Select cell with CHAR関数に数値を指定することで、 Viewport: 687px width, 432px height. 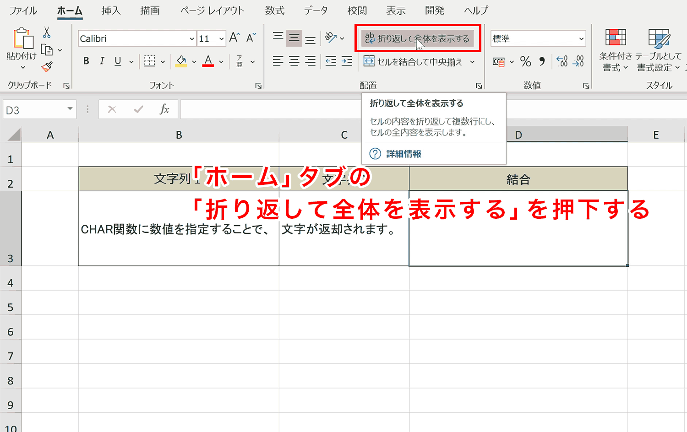click(x=179, y=228)
